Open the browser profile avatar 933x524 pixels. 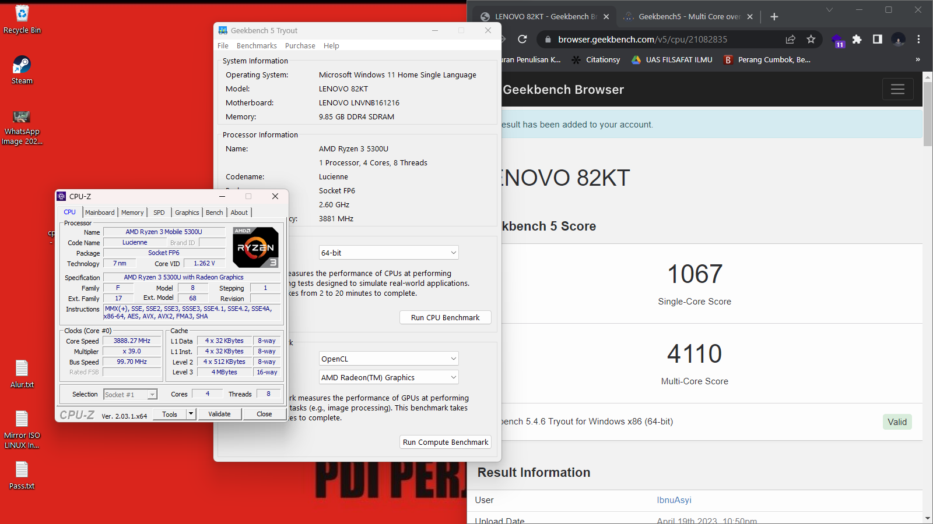[x=899, y=39]
